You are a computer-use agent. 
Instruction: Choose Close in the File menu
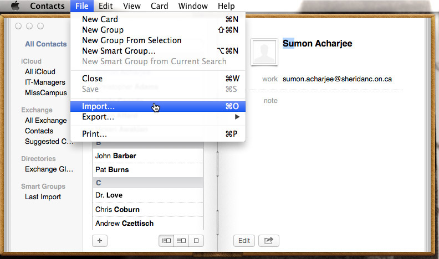click(158, 79)
